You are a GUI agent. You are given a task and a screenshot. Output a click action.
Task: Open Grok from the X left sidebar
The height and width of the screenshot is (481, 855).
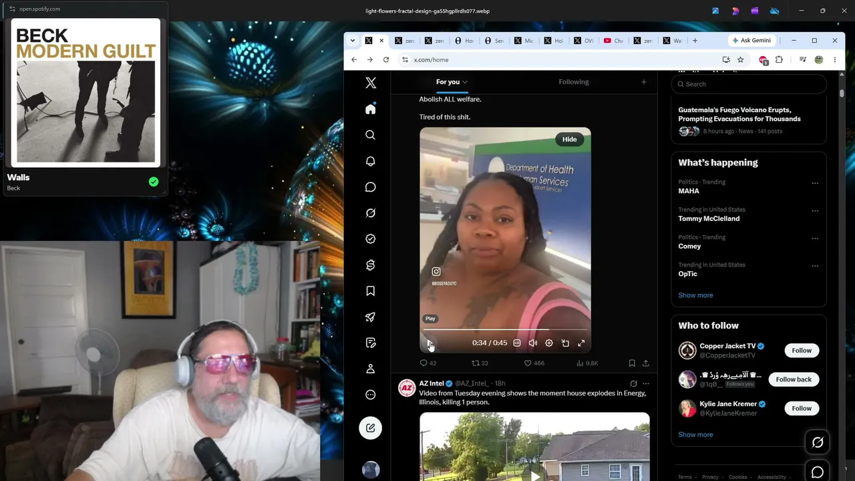coord(371,213)
